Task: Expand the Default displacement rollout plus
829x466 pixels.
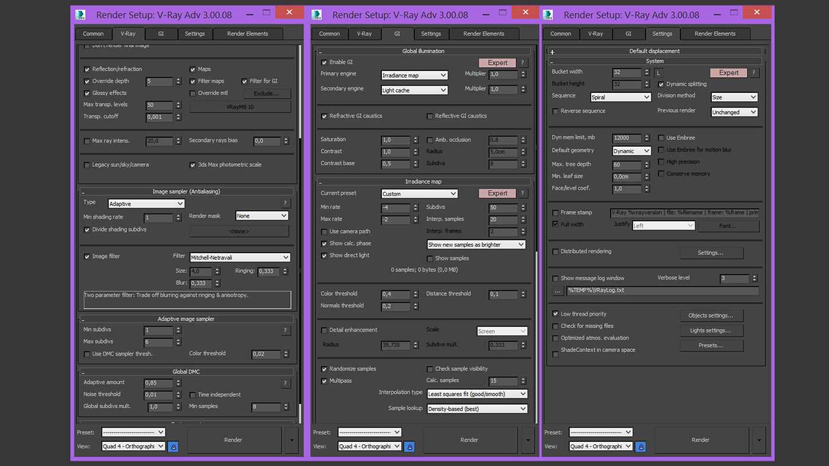Action: coord(552,51)
